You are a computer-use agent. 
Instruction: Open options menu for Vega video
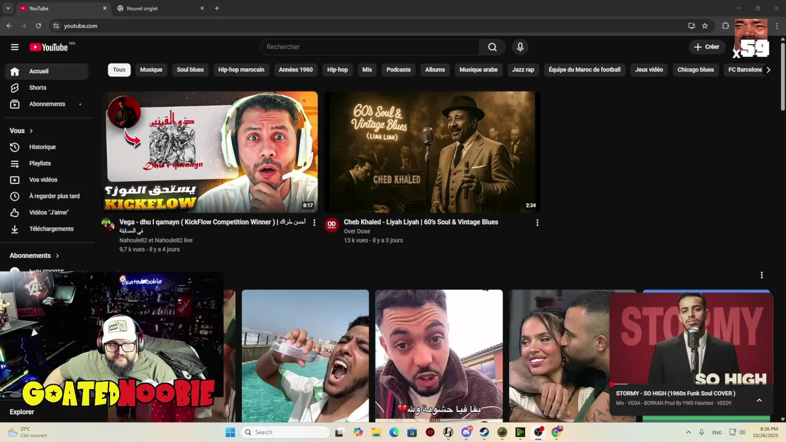314,223
